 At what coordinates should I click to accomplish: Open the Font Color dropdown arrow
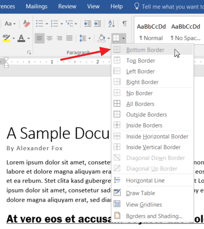point(29,38)
